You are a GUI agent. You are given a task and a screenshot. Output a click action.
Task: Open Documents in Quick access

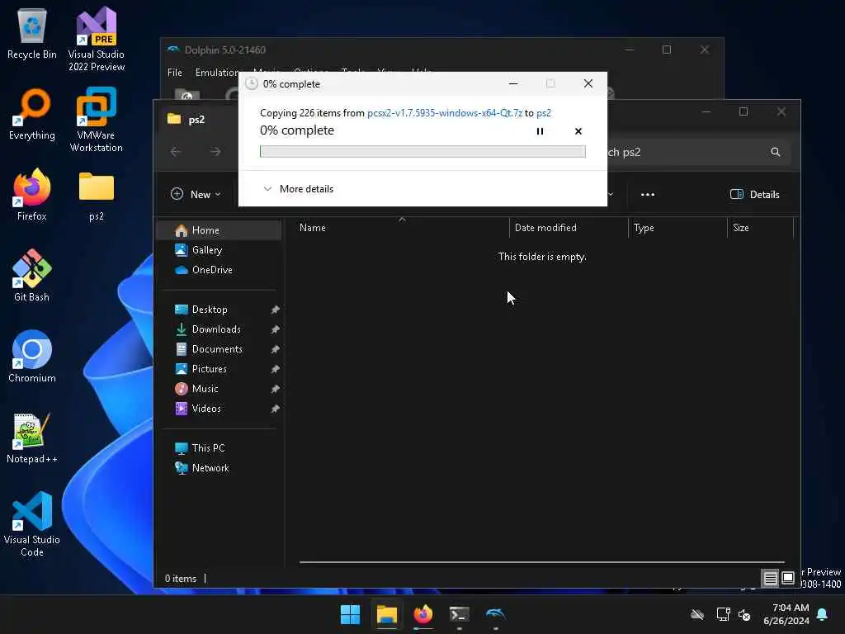219,349
